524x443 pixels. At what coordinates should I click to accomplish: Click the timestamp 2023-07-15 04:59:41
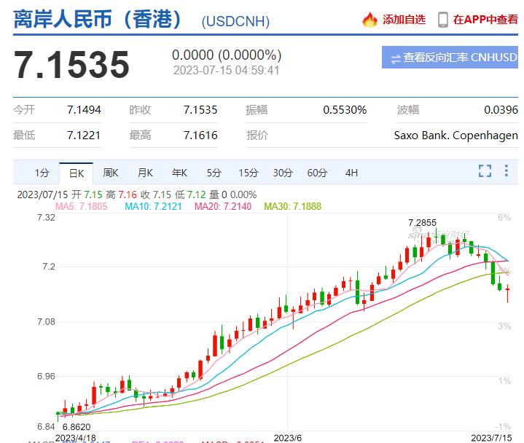pyautogui.click(x=226, y=70)
